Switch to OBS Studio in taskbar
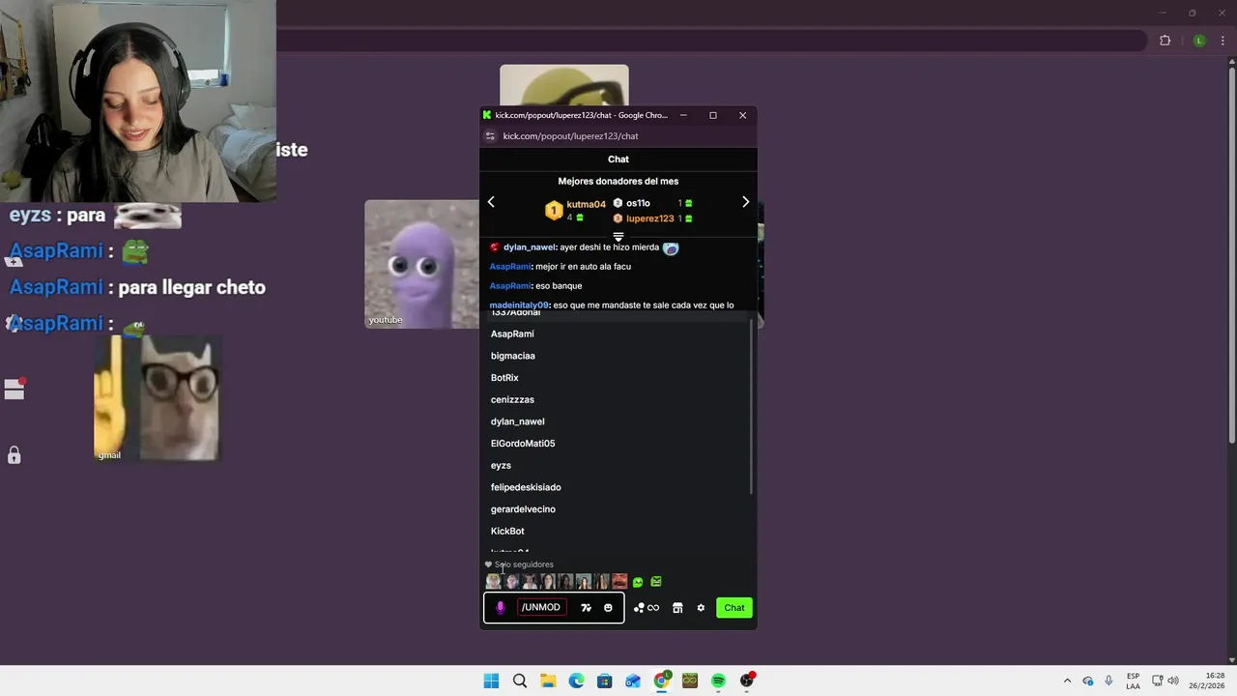Screen dimensions: 1237x696 point(746,681)
